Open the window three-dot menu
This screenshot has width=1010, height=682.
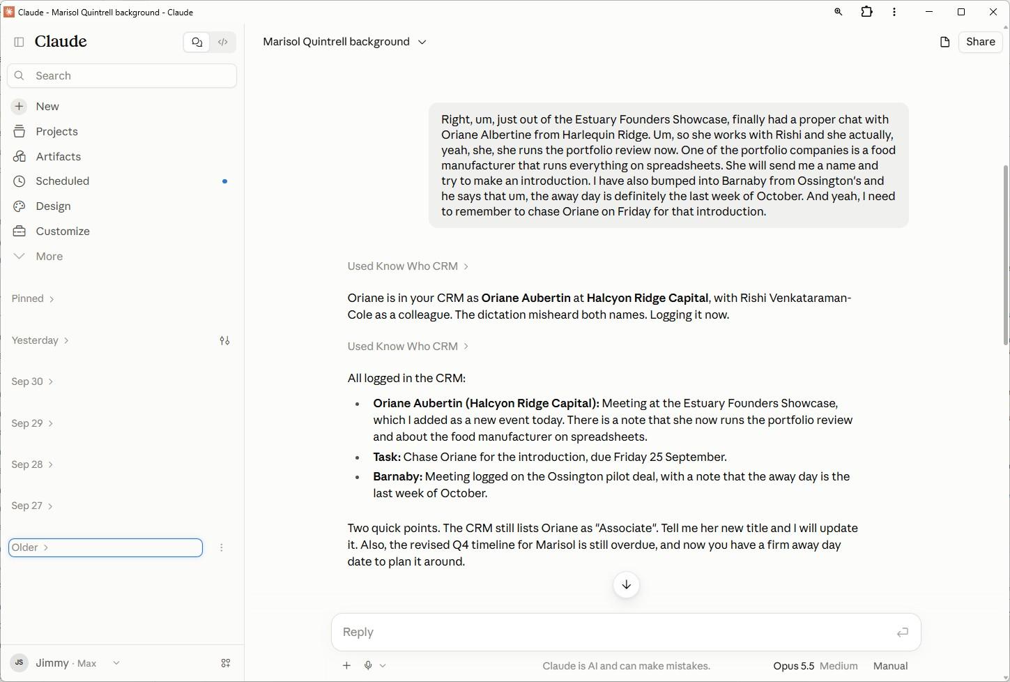click(x=894, y=12)
